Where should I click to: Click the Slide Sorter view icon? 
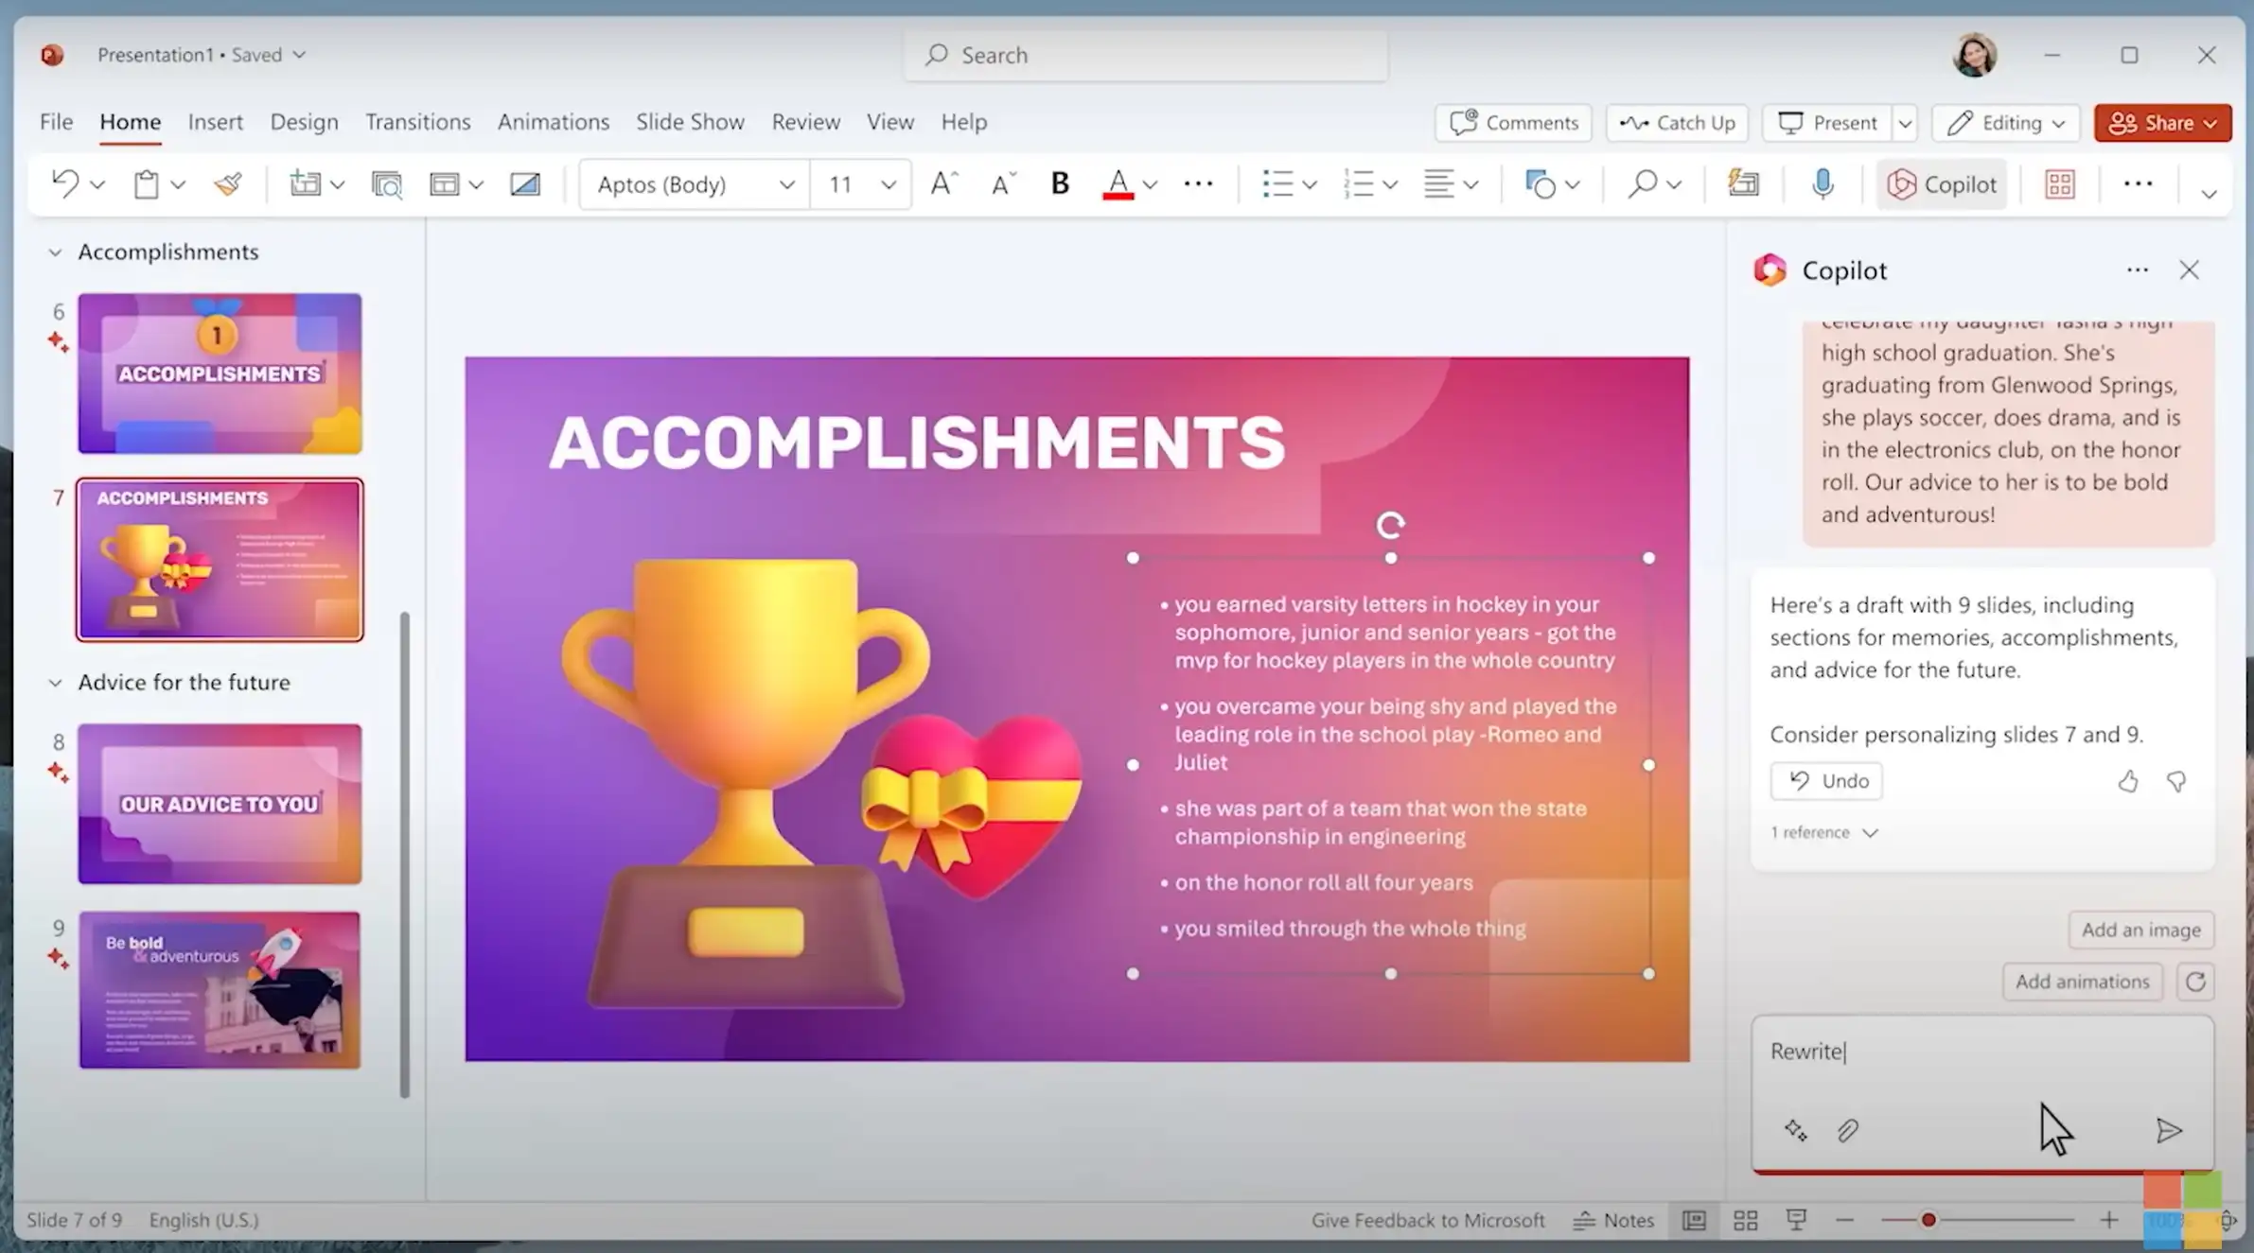coord(1745,1220)
